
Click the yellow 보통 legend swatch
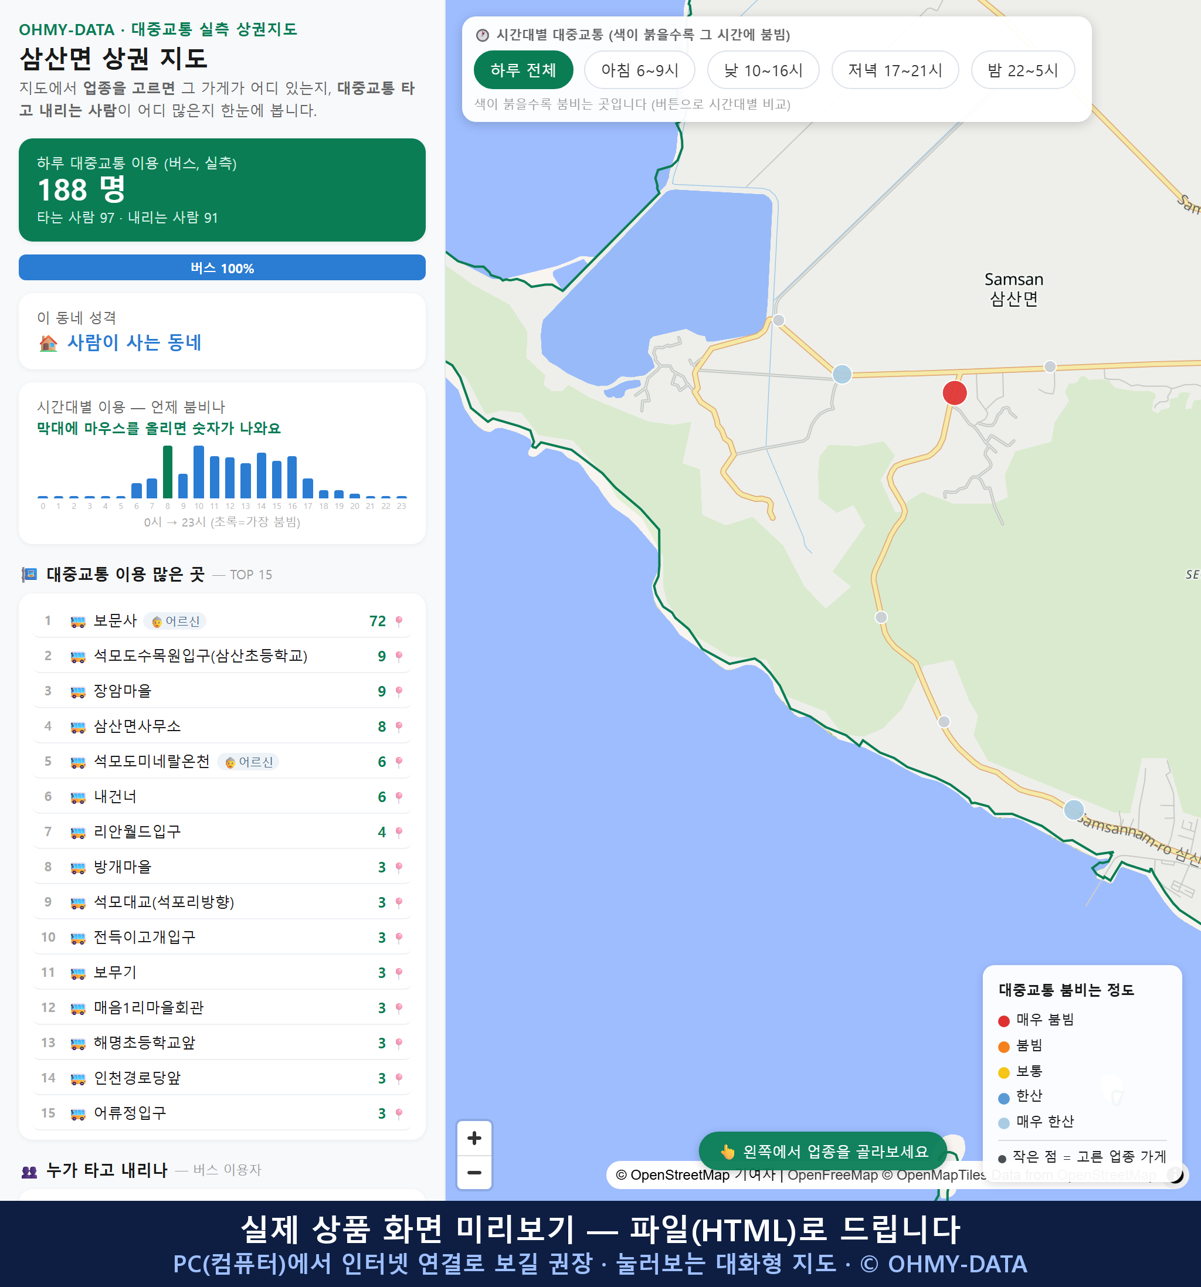(x=1003, y=1073)
